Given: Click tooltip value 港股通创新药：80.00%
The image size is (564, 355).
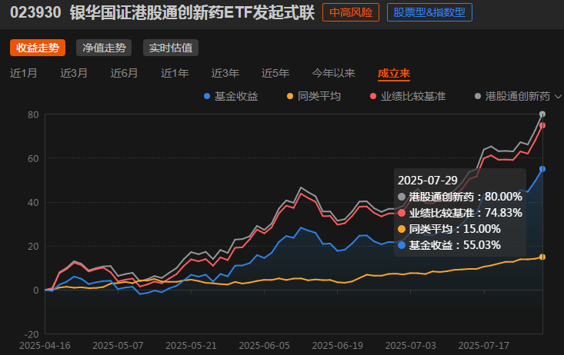Looking at the screenshot, I should tap(460, 197).
